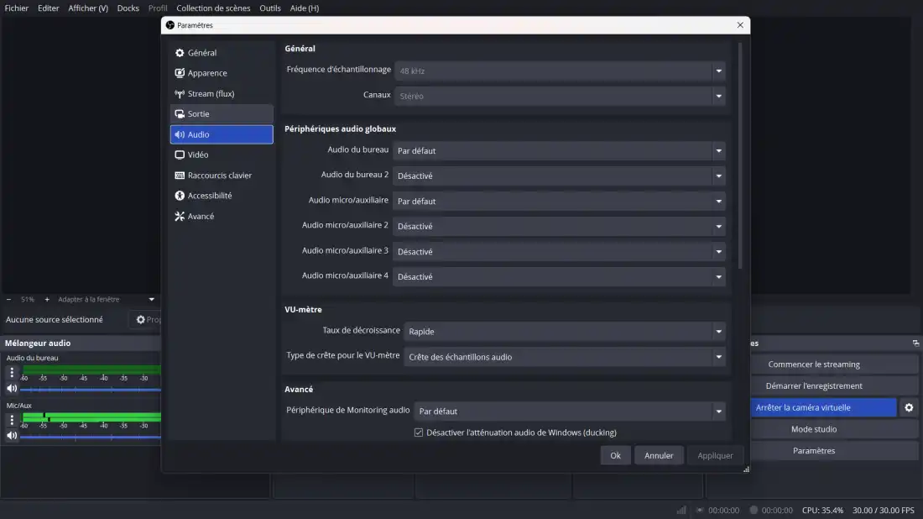Open Taux de décroissance dropdown
This screenshot has height=519, width=923.
click(565, 332)
